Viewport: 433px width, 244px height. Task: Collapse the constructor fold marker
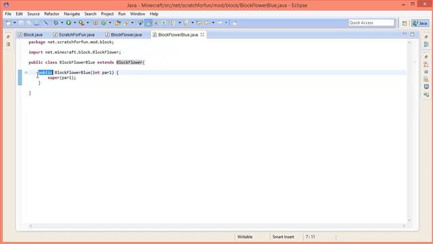point(26,73)
